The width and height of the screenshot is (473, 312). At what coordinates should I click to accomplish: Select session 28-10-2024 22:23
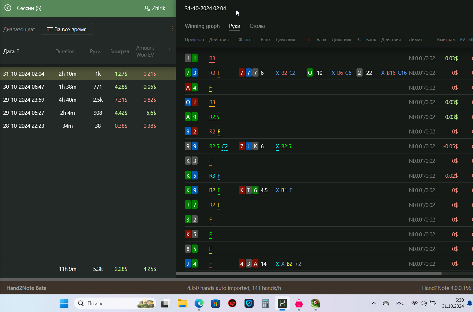point(88,126)
